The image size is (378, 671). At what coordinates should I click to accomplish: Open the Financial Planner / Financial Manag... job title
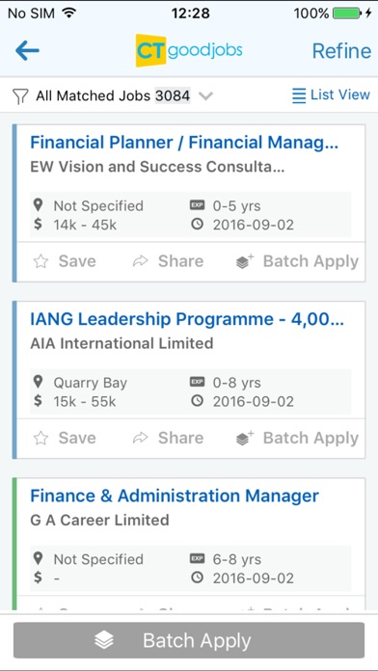[184, 143]
